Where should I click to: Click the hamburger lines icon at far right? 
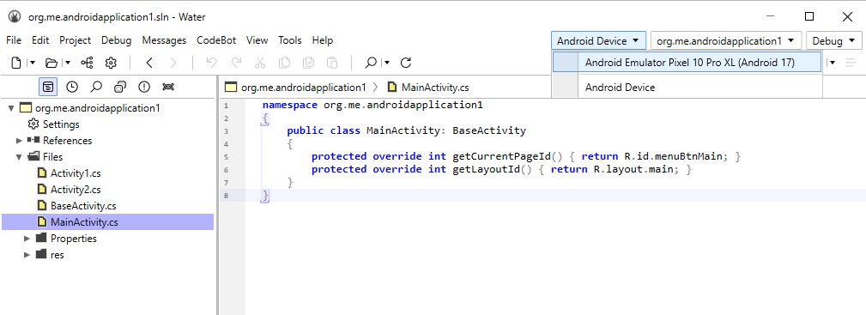(851, 63)
